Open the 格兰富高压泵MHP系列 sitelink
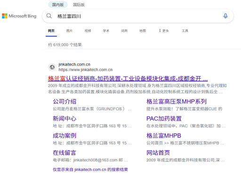The height and width of the screenshot is (176, 241). (x=177, y=101)
